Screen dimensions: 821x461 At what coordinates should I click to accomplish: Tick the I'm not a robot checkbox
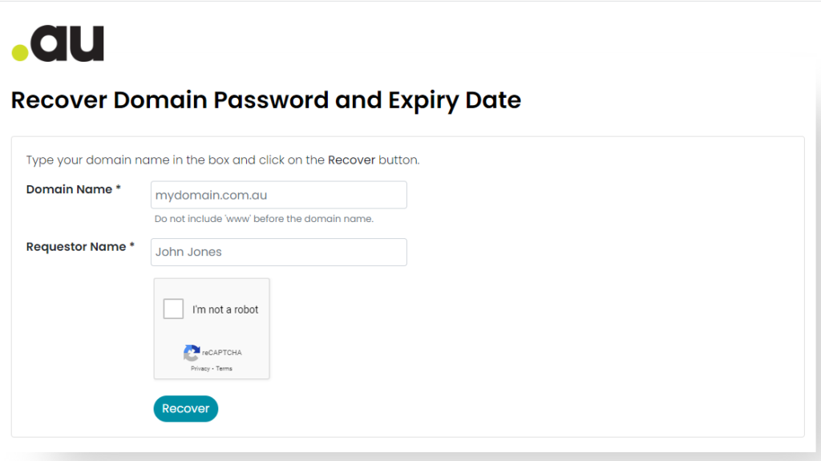point(173,309)
